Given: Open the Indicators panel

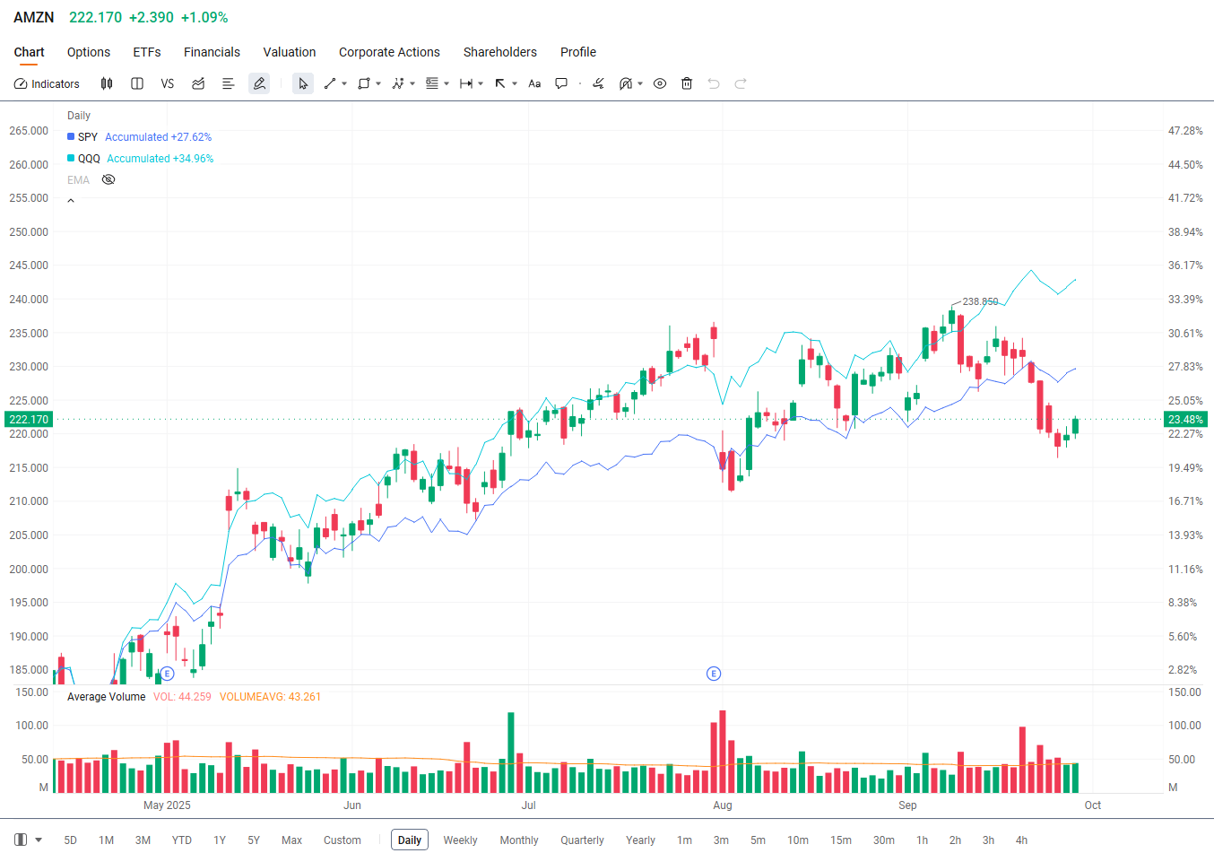Looking at the screenshot, I should 47,83.
